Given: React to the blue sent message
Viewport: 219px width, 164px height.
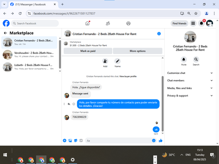Looking at the screenshot, I should (x=74, y=104).
